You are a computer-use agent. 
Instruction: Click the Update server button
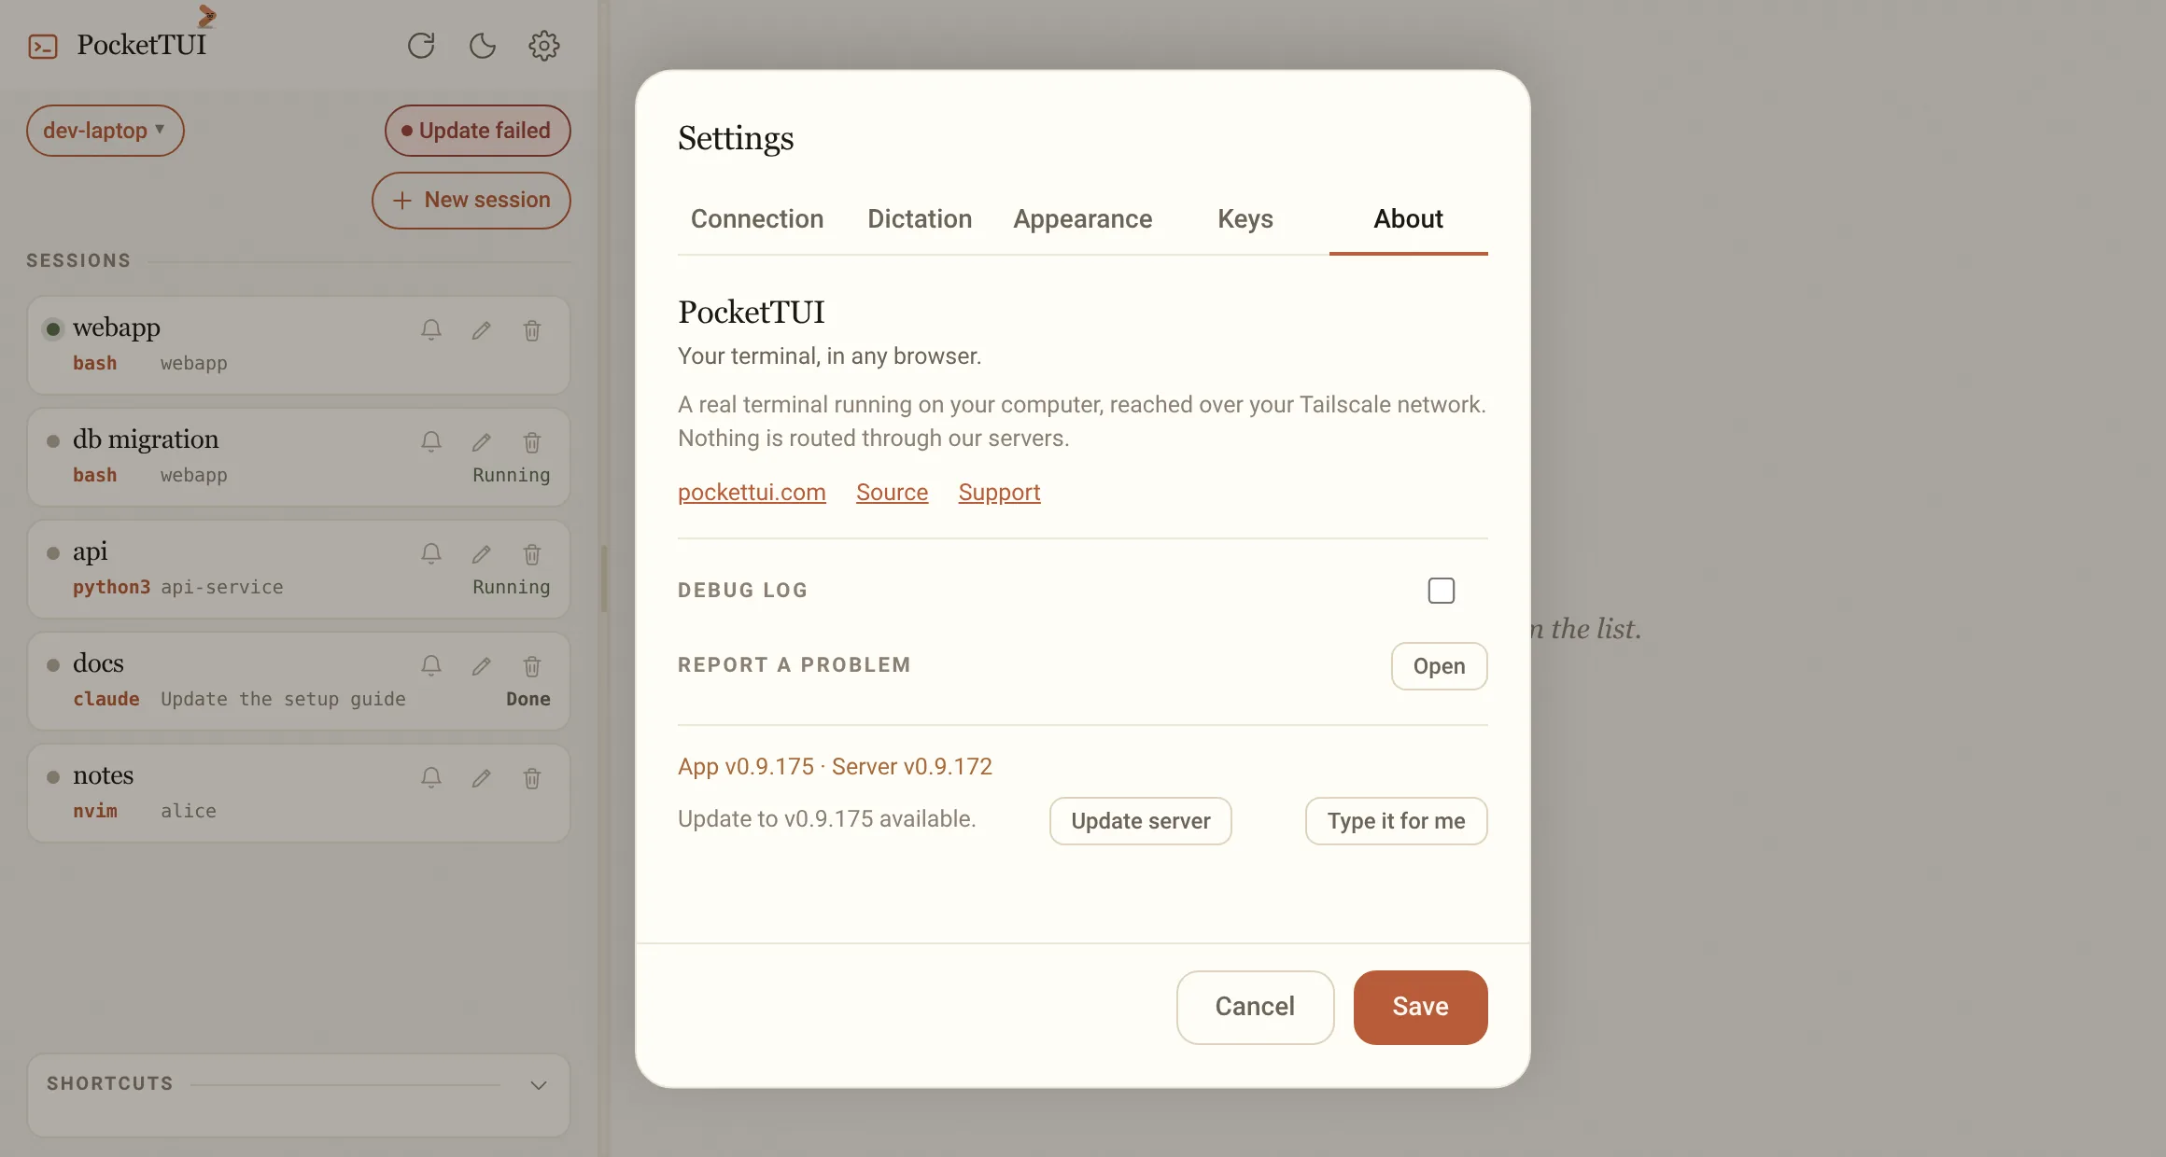pos(1140,821)
